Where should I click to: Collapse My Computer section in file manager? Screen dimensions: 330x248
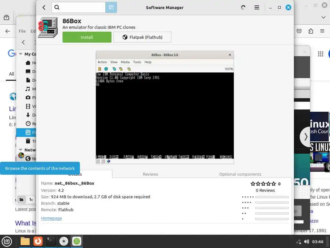point(21,54)
